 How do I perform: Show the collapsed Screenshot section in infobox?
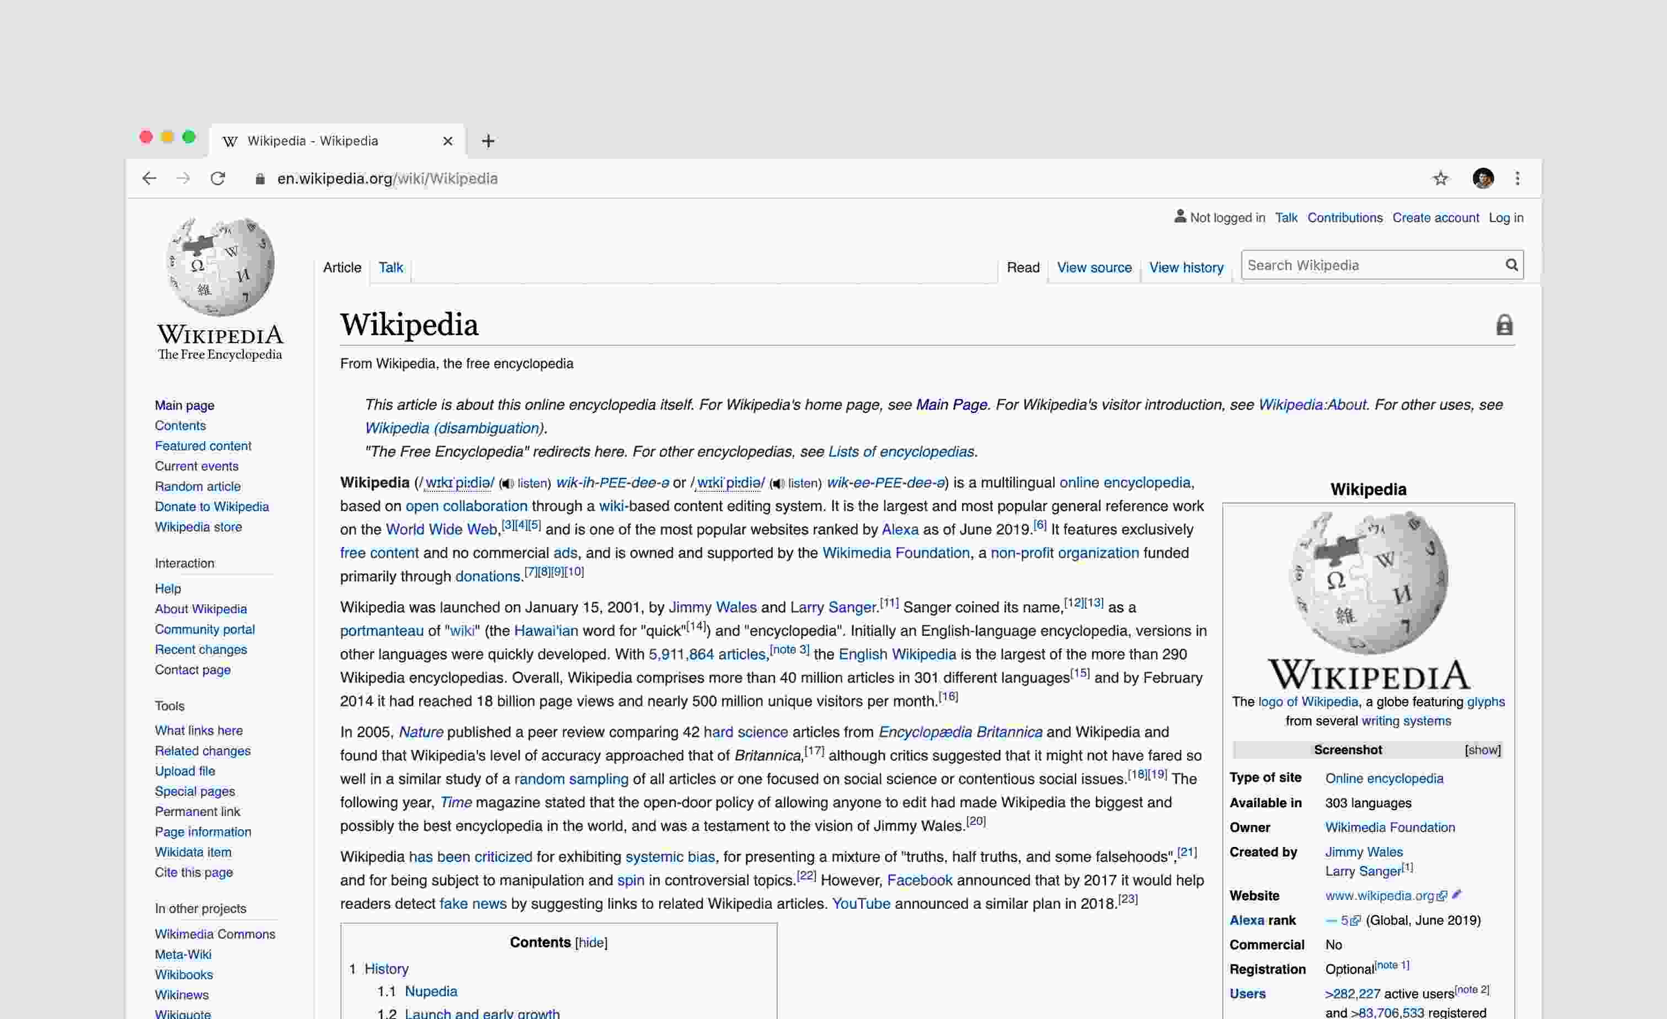tap(1482, 750)
